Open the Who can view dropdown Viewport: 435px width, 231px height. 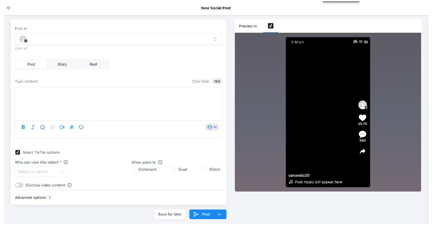click(41, 172)
